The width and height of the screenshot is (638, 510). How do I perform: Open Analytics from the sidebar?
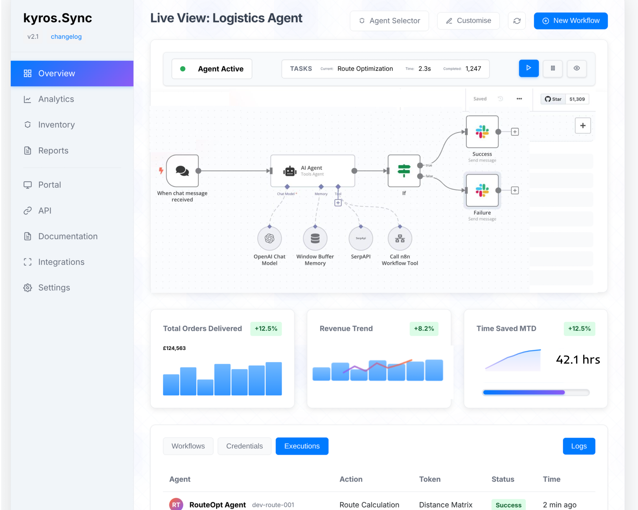(56, 99)
